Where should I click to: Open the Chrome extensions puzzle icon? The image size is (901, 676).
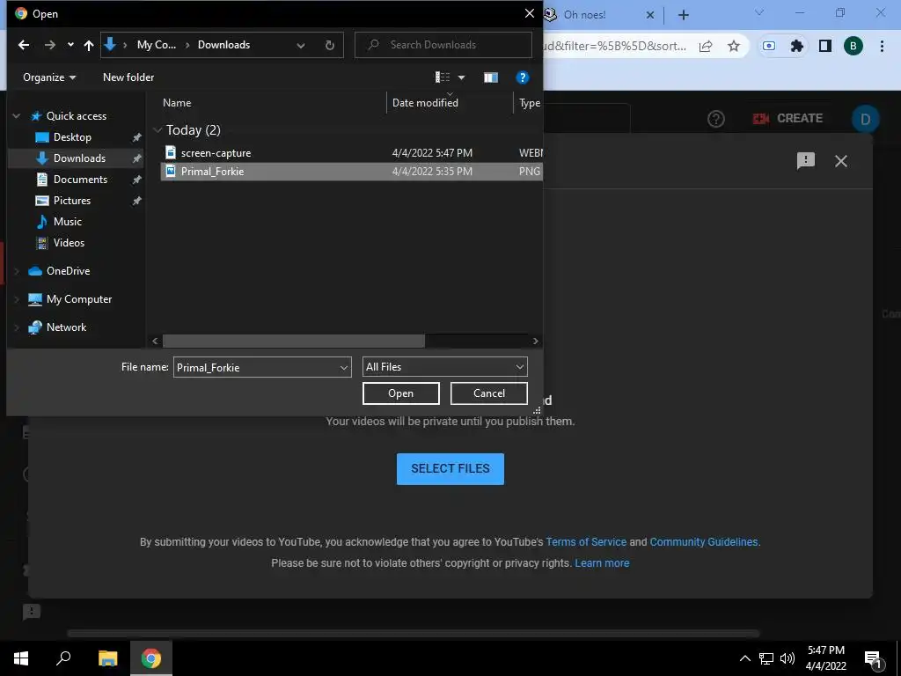pos(796,46)
